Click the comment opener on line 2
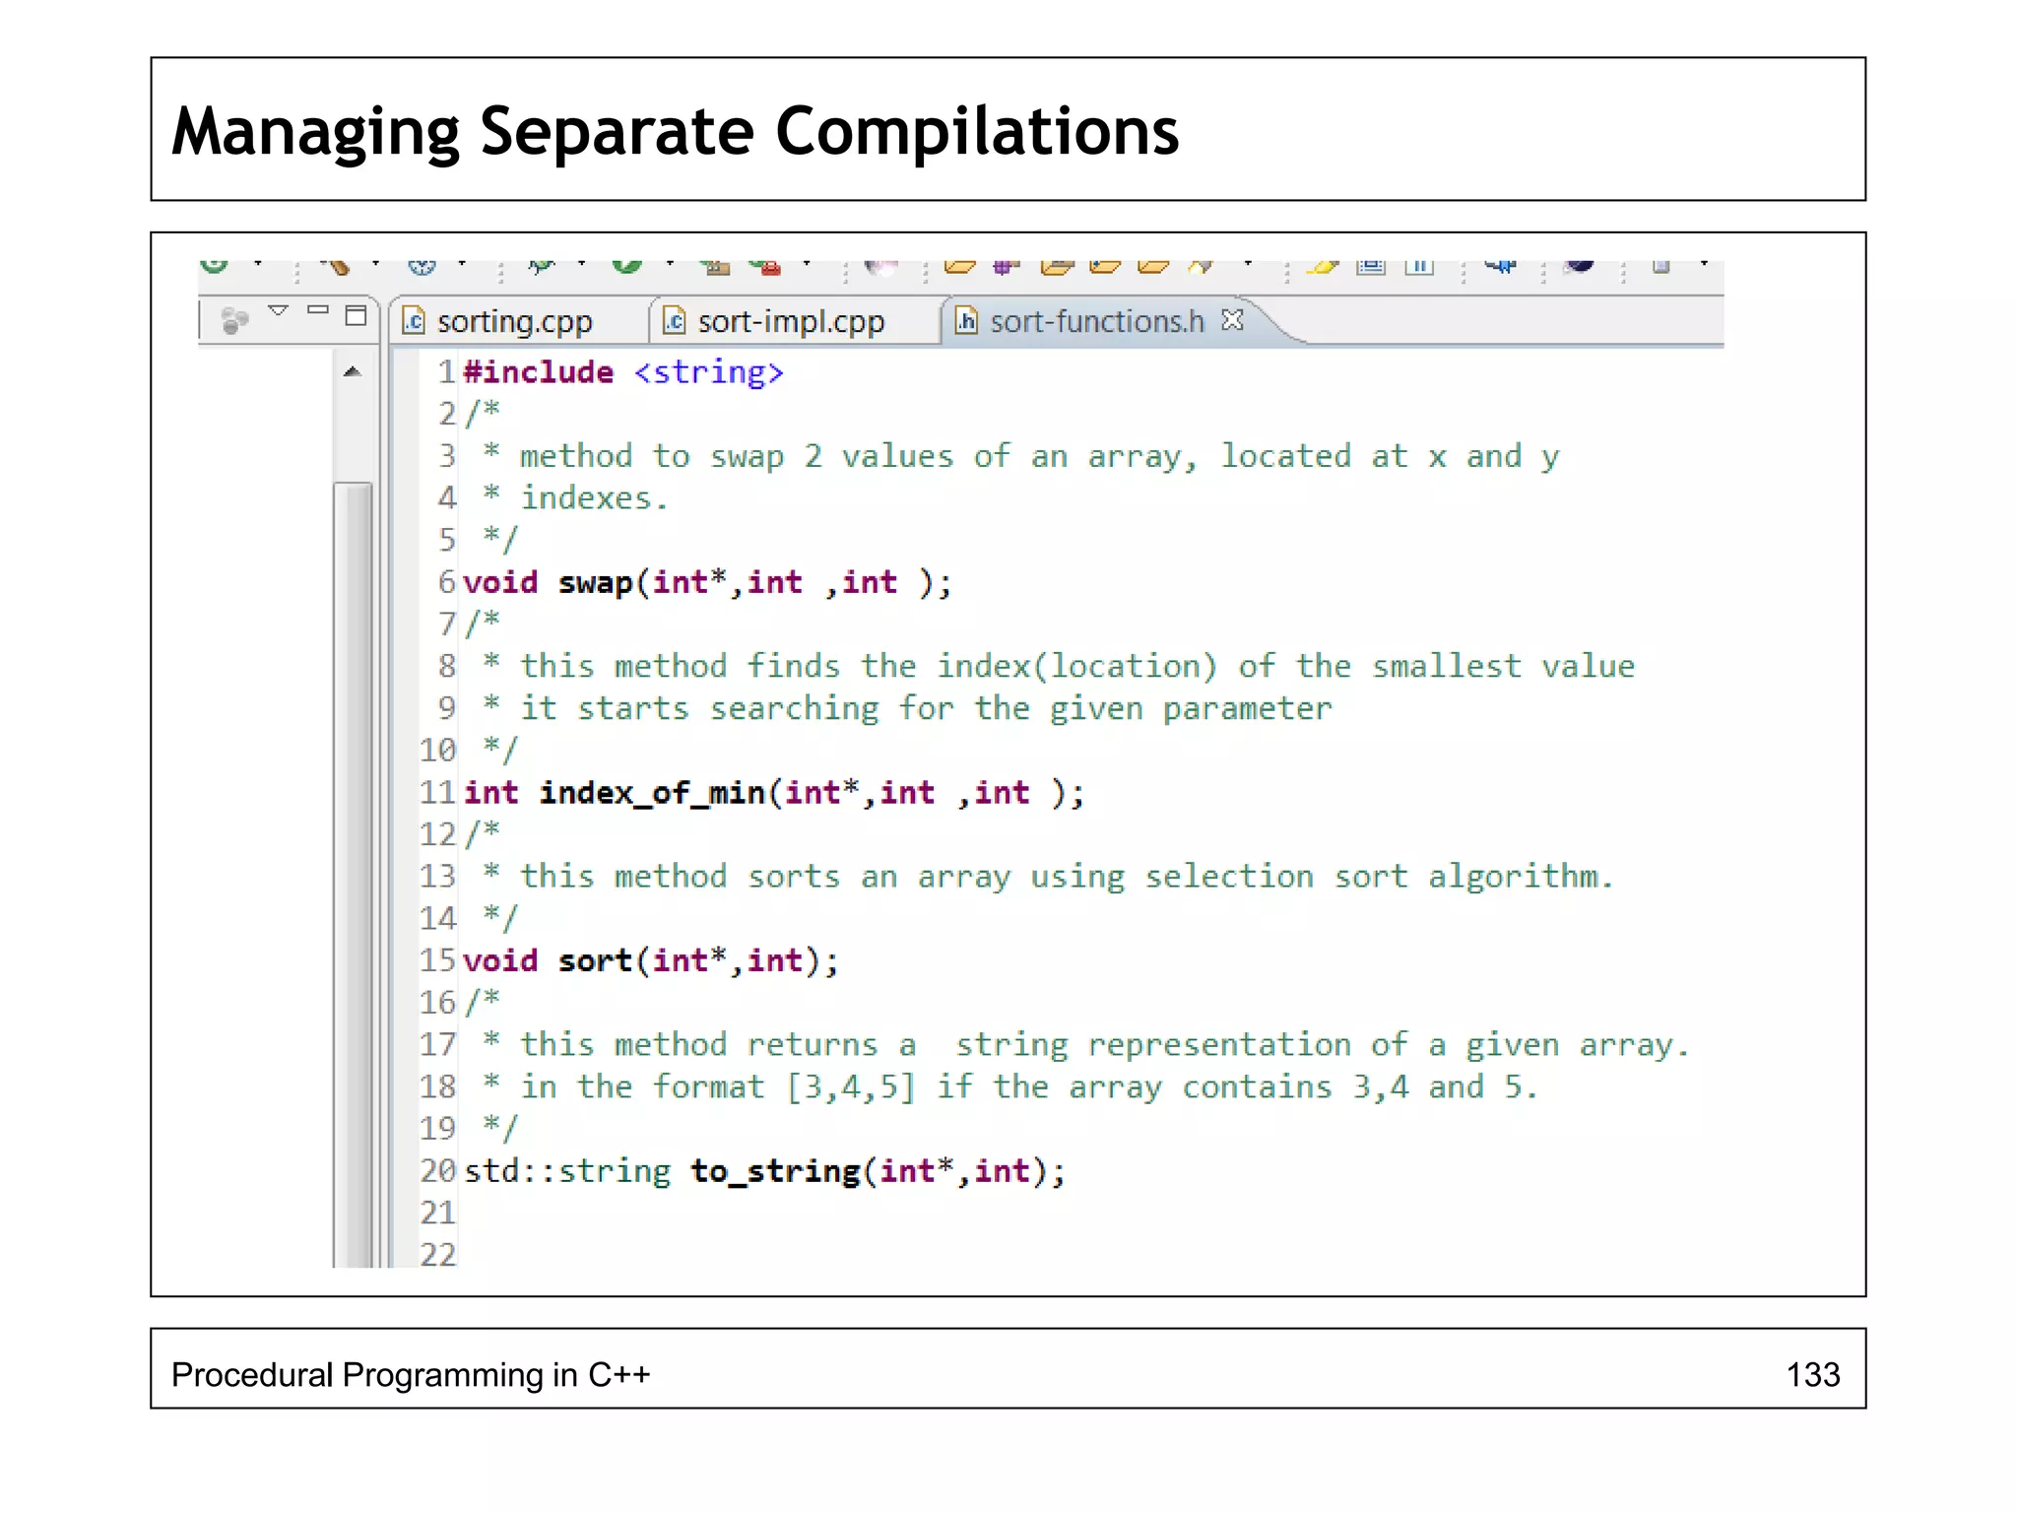 483,413
